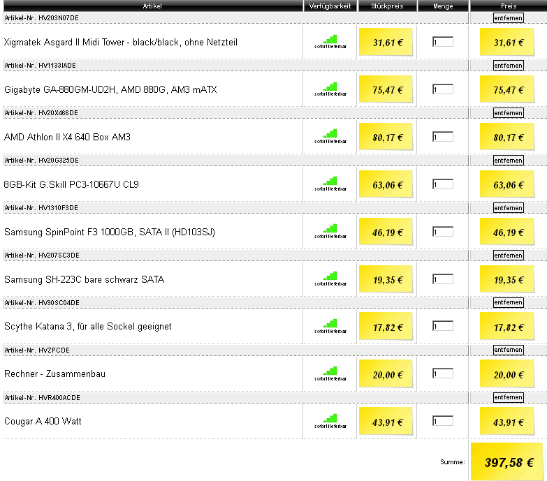Screen dimensions: 547x481
Task: Open 8GB-Kit G.Skill PC3-10667U CL9 product name
Action: [71, 184]
